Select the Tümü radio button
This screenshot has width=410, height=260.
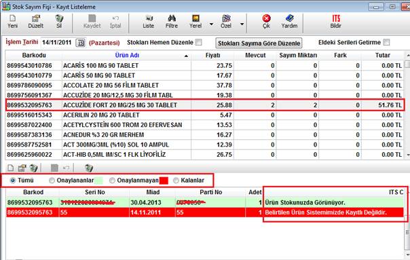pos(12,180)
